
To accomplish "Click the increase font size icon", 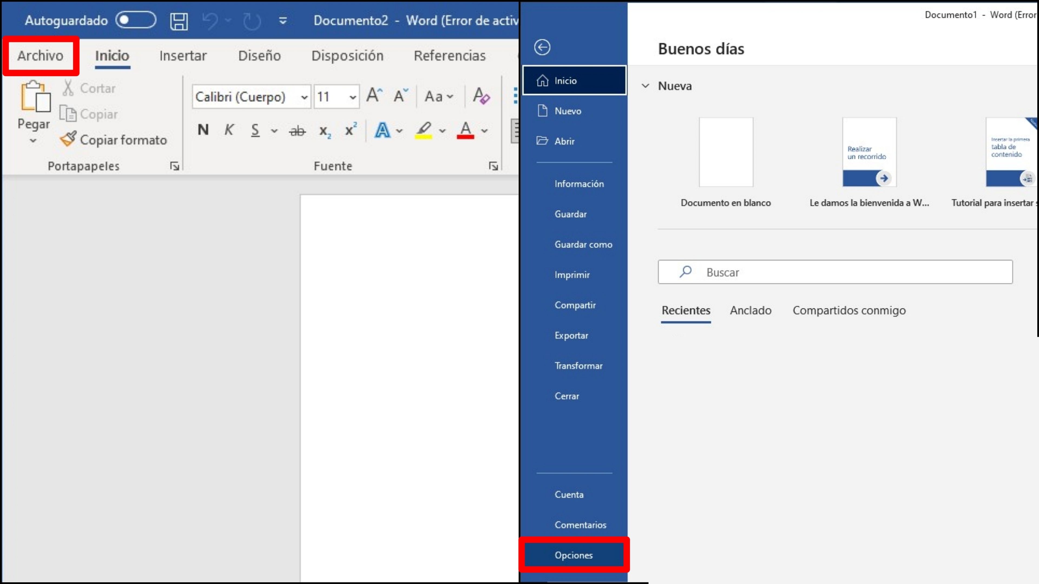I will [374, 96].
